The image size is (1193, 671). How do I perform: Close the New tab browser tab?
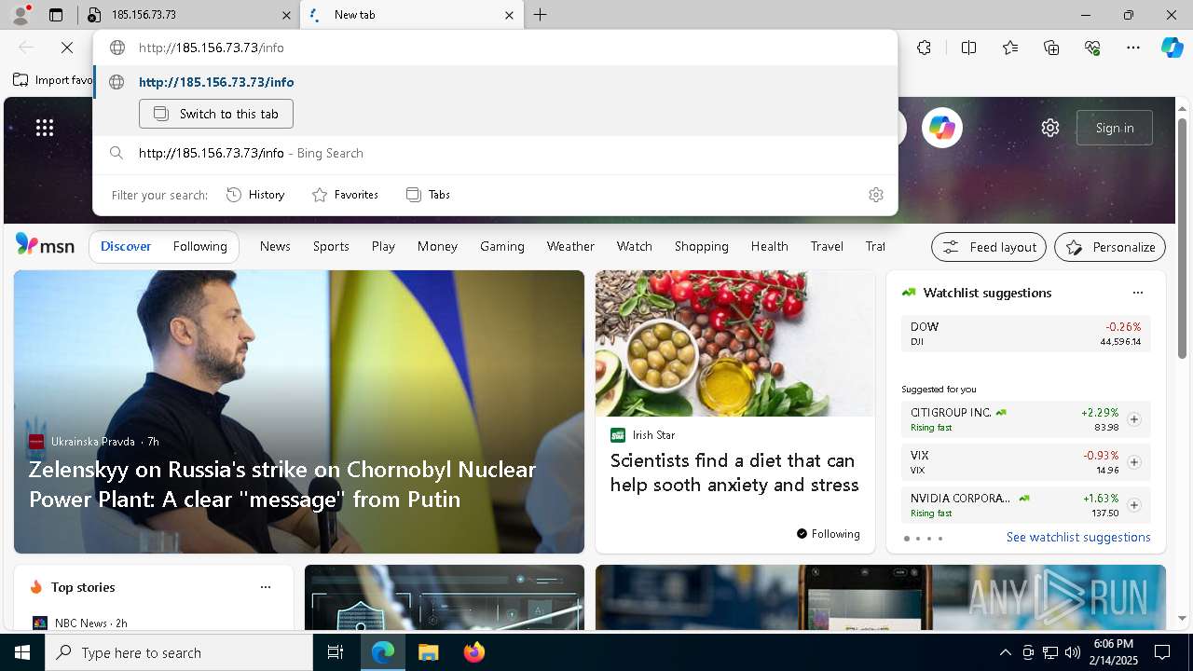(509, 15)
